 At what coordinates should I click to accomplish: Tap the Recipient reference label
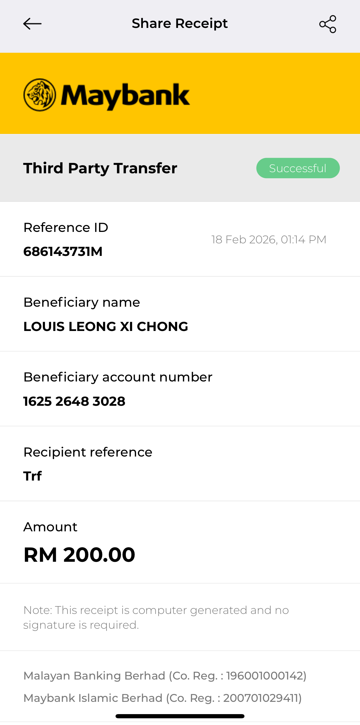[x=88, y=452]
